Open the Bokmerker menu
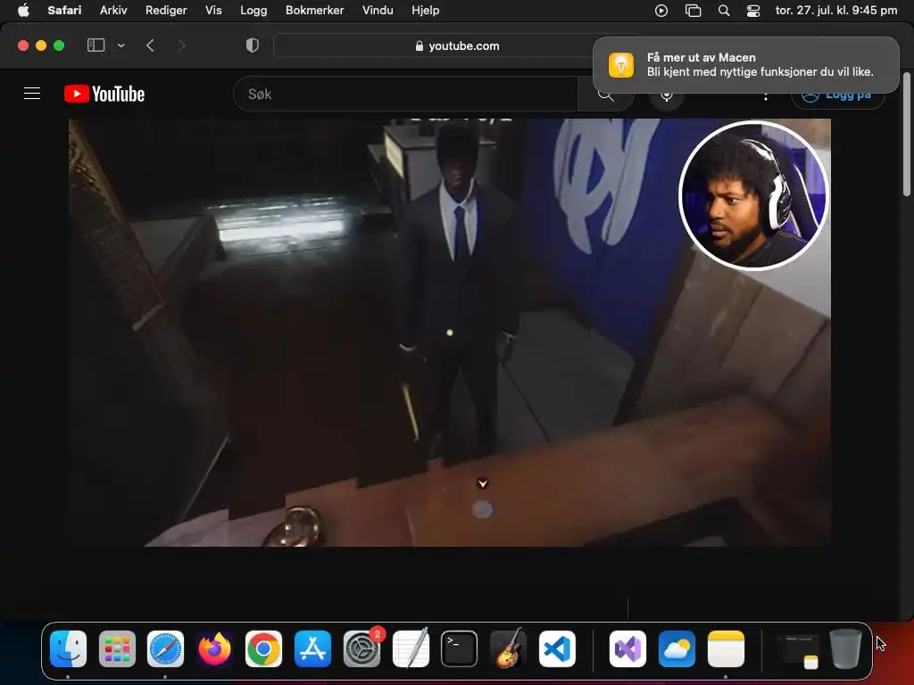Screen dimensions: 914x685 point(315,10)
